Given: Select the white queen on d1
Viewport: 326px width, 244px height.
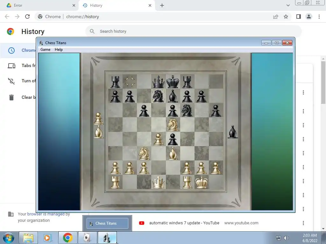Looking at the screenshot, I should (159, 182).
